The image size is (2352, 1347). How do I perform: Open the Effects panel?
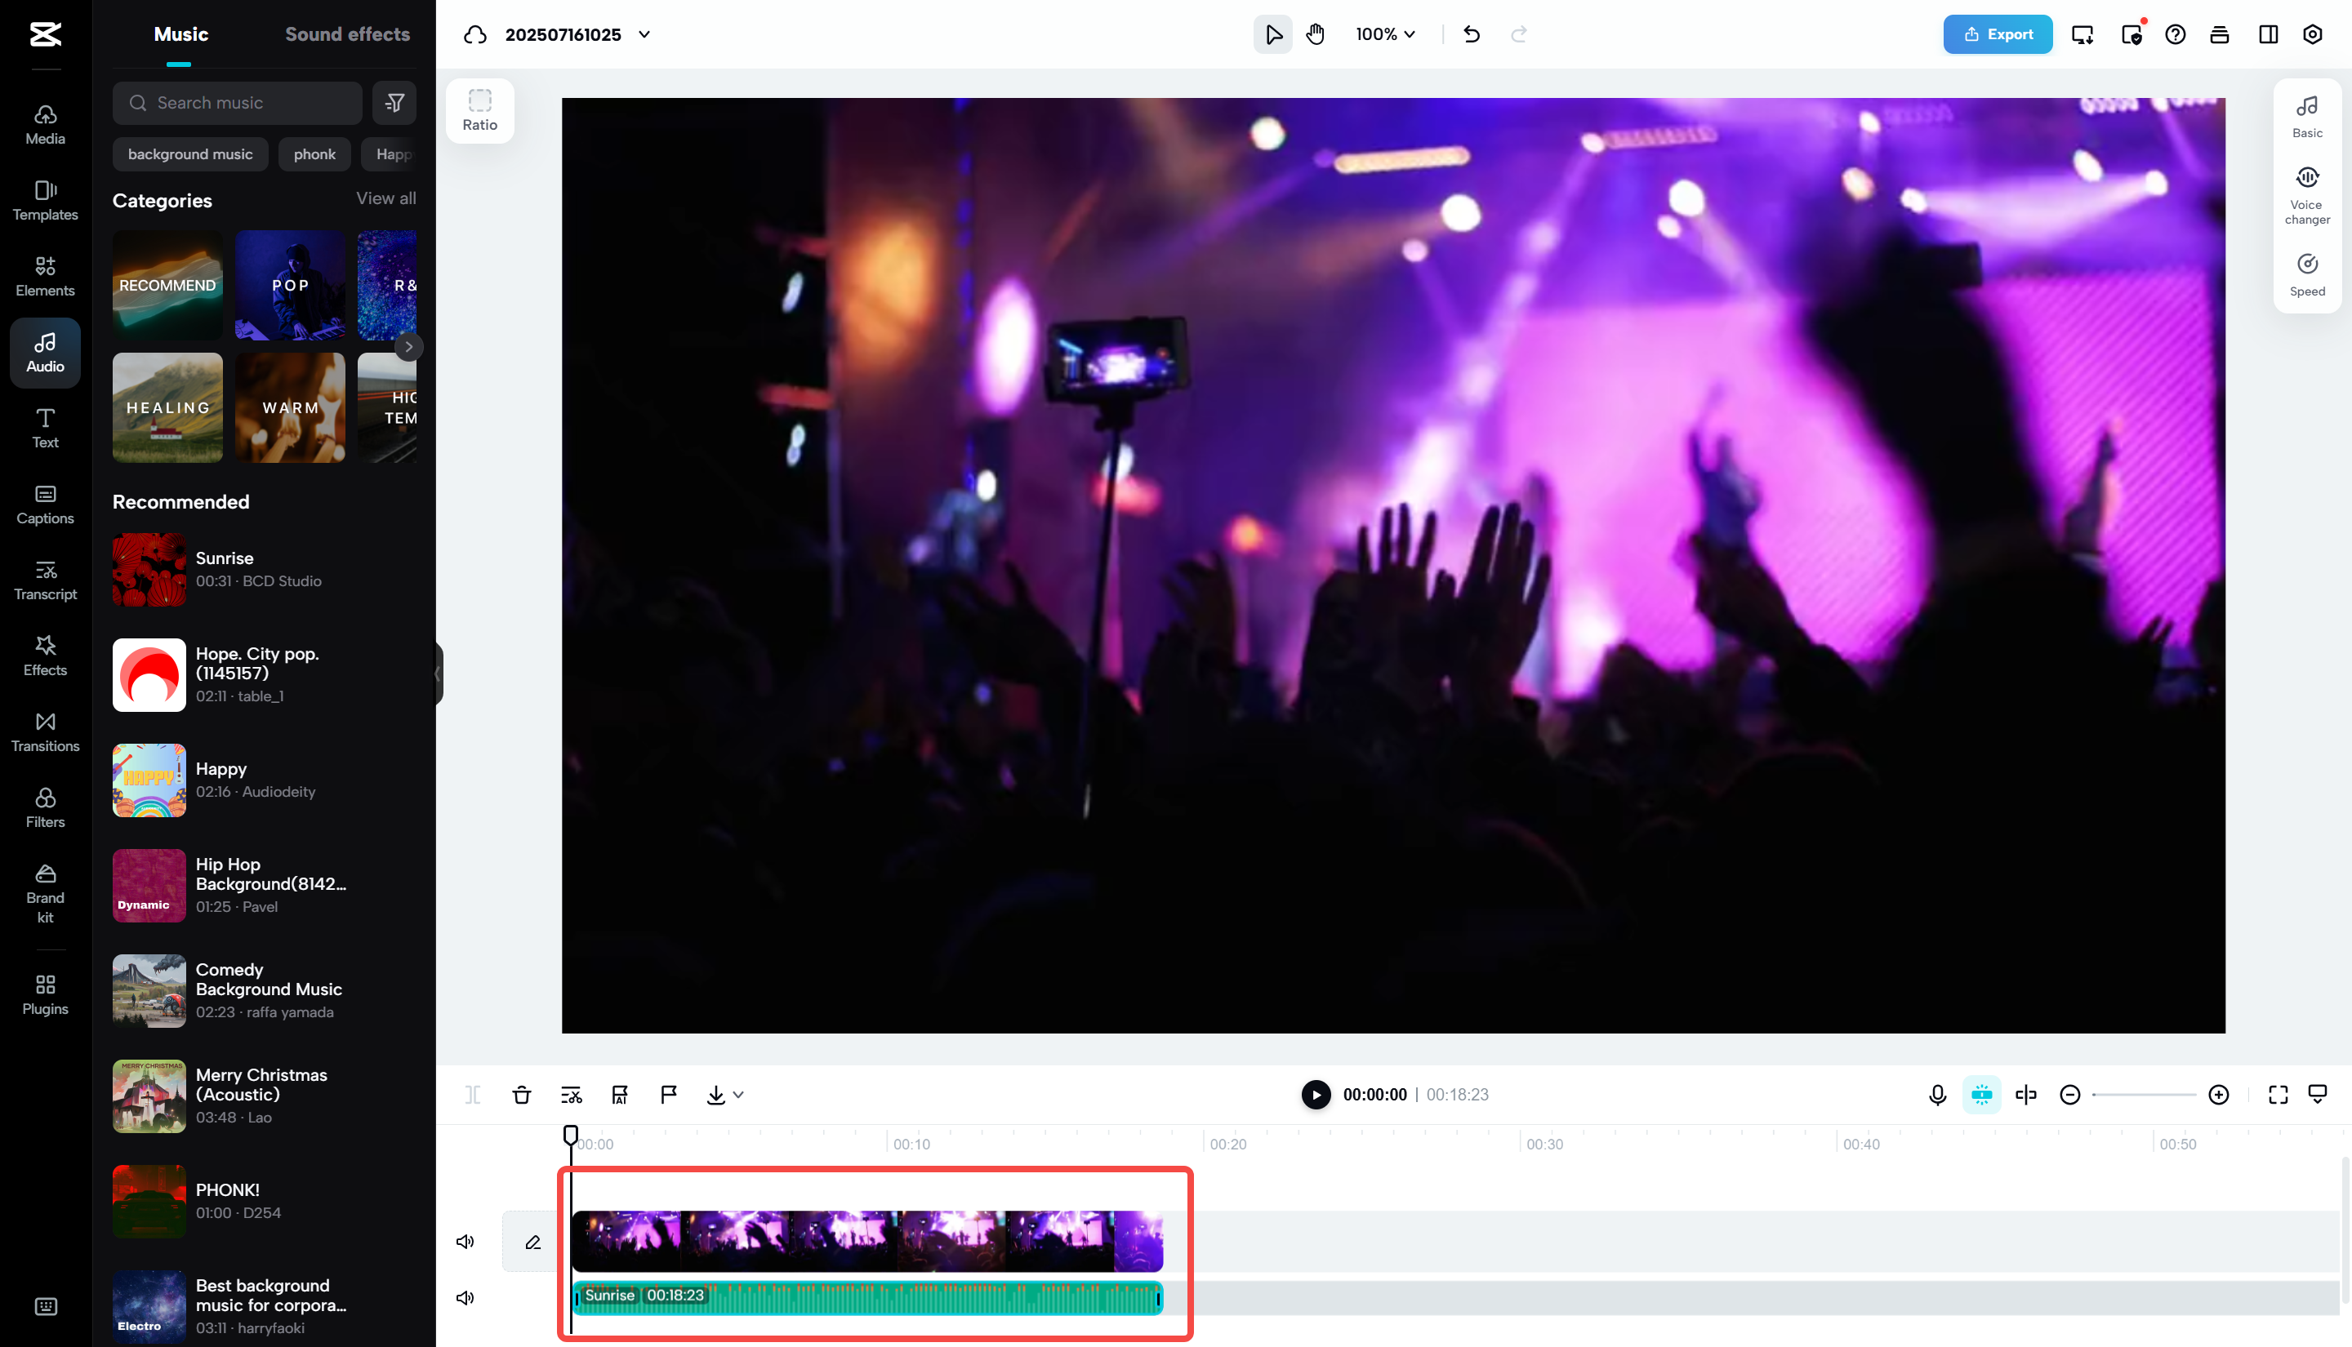44,655
